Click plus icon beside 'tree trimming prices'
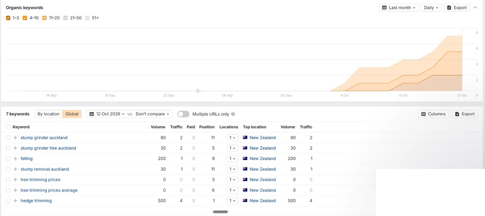Image resolution: width=485 pixels, height=216 pixels. click(15, 180)
